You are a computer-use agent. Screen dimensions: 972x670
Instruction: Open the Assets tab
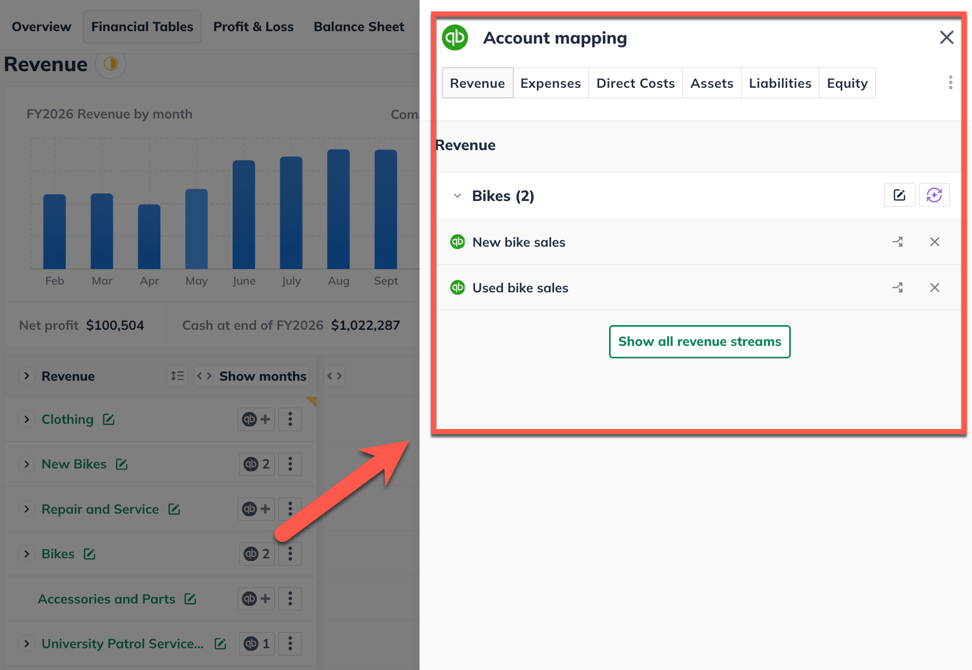(712, 83)
